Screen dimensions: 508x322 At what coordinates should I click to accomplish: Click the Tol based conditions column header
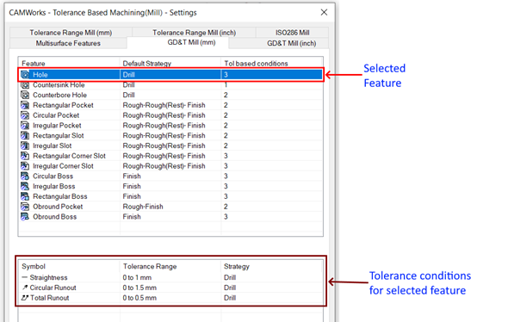point(272,63)
